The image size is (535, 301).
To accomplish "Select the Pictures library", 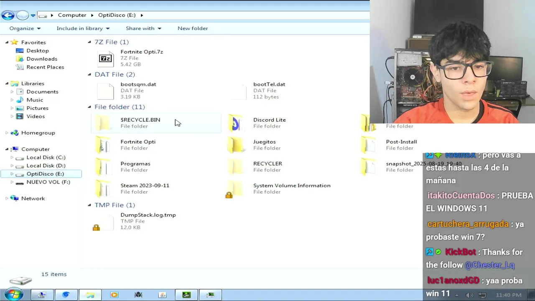I will point(37,108).
